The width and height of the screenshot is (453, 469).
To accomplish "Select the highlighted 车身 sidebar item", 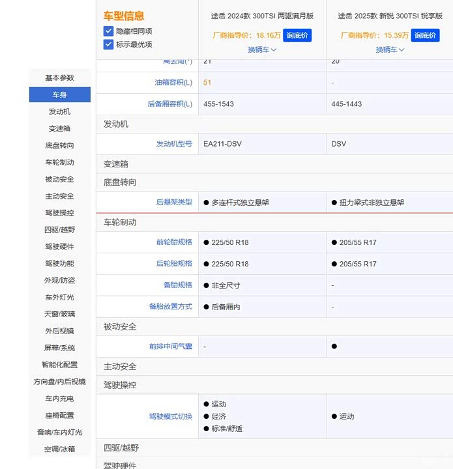I will click(x=59, y=95).
